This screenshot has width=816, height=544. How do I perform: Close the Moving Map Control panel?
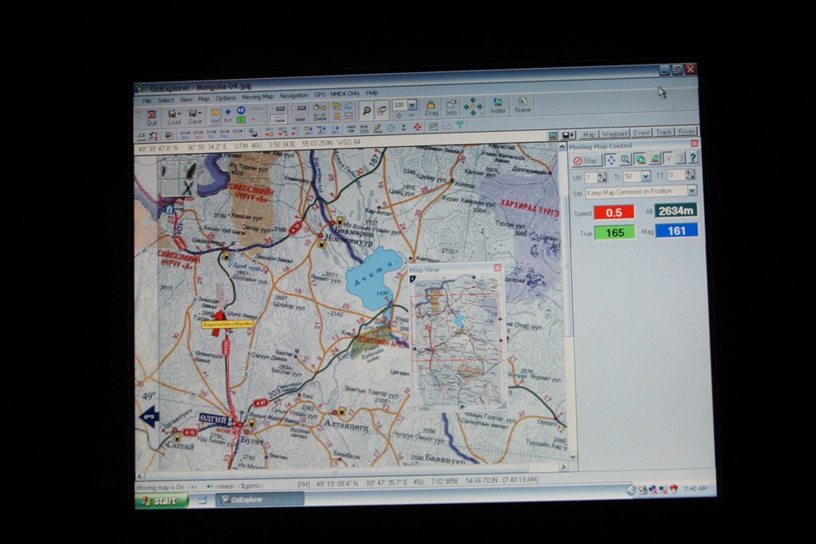point(694,143)
